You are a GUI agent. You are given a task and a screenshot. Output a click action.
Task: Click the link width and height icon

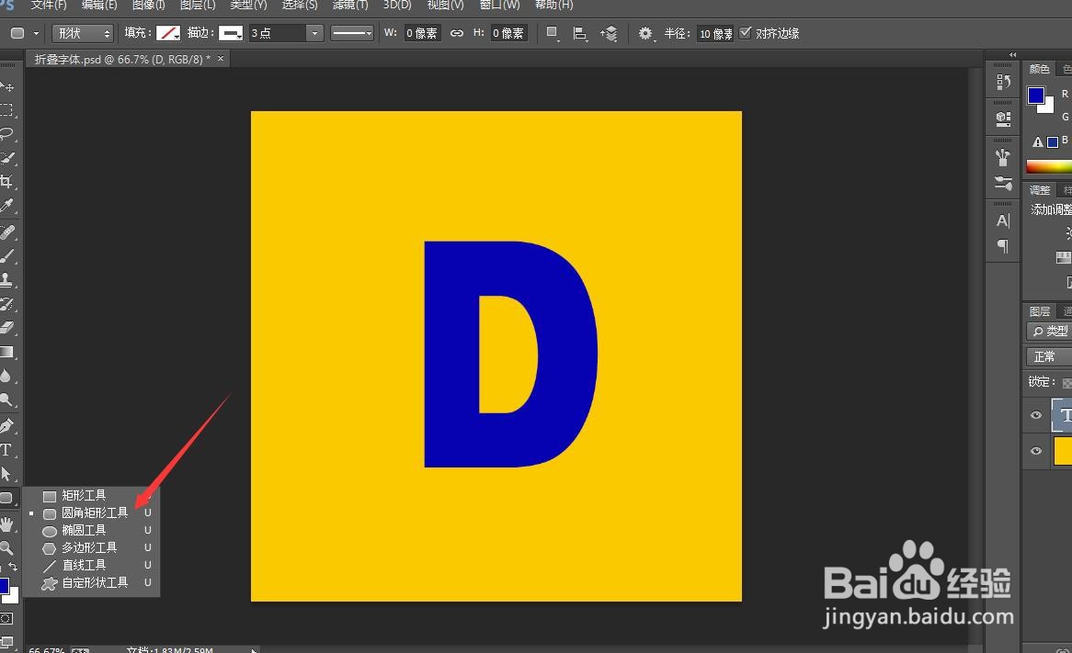(457, 33)
